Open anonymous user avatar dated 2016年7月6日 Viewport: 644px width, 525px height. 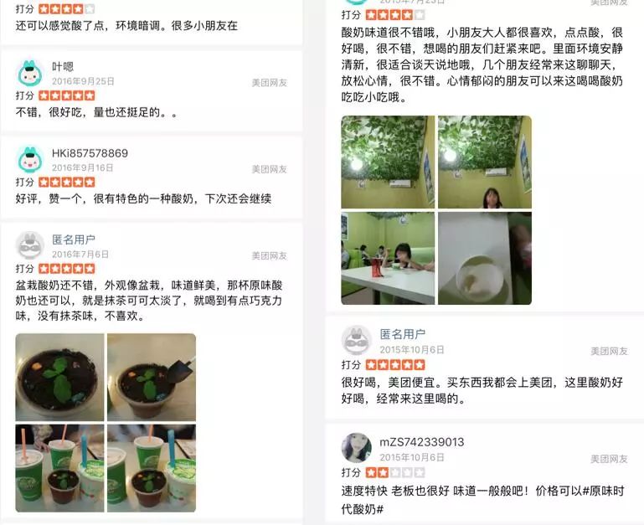(30, 245)
